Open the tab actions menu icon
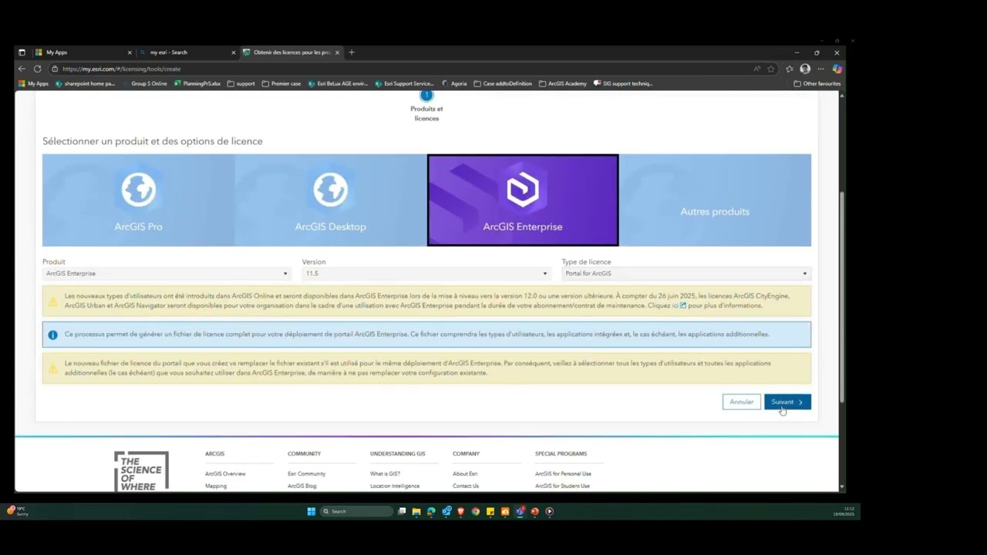The width and height of the screenshot is (987, 555). click(22, 52)
